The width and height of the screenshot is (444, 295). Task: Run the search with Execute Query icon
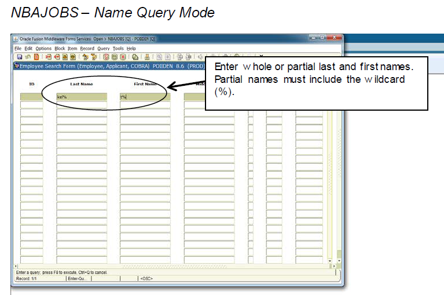point(115,57)
